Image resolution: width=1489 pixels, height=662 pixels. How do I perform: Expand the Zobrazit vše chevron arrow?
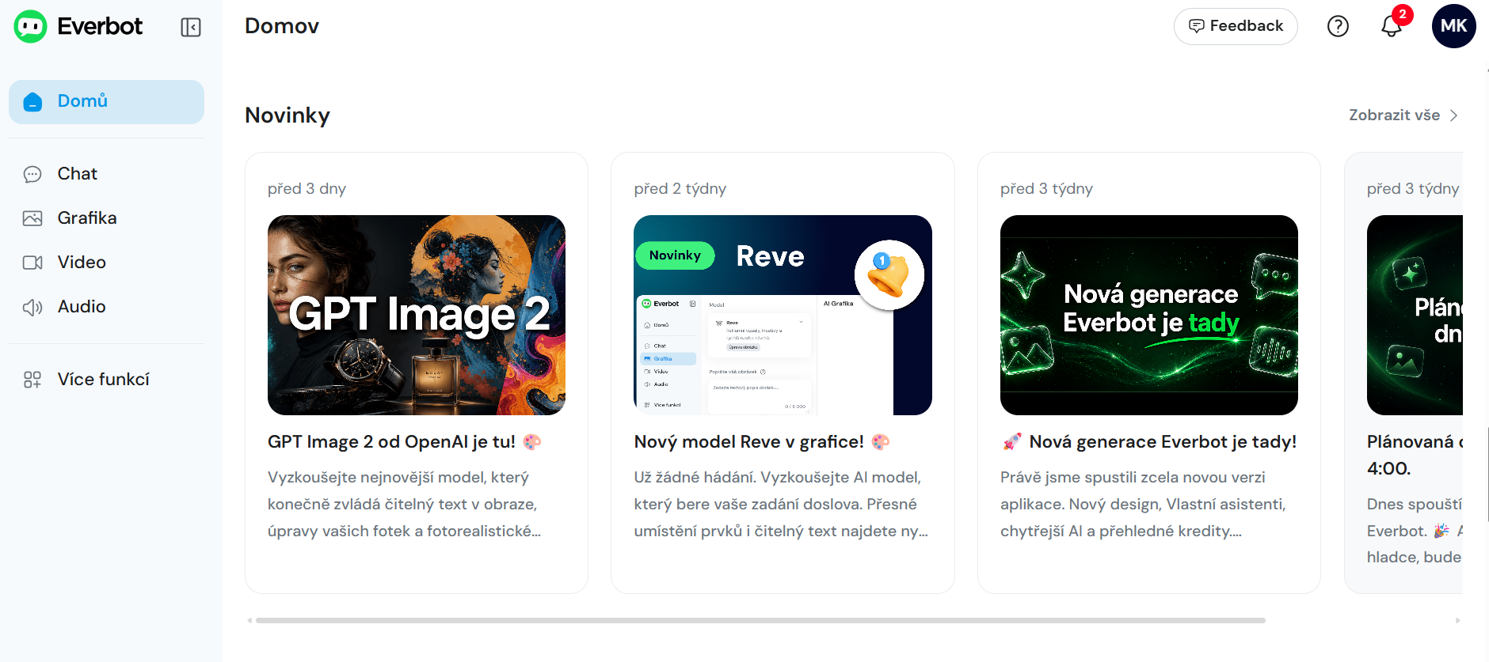click(1453, 115)
